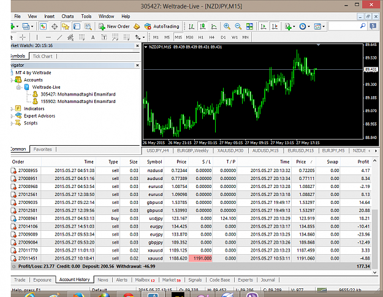Image resolution: width=383 pixels, height=297 pixels.
Task: Toggle the Data Window crosshair-circle icon
Action: coord(54,26)
